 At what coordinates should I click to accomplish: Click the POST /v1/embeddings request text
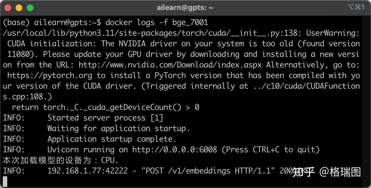point(188,171)
